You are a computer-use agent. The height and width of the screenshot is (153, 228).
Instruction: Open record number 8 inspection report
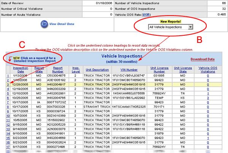point(8,107)
